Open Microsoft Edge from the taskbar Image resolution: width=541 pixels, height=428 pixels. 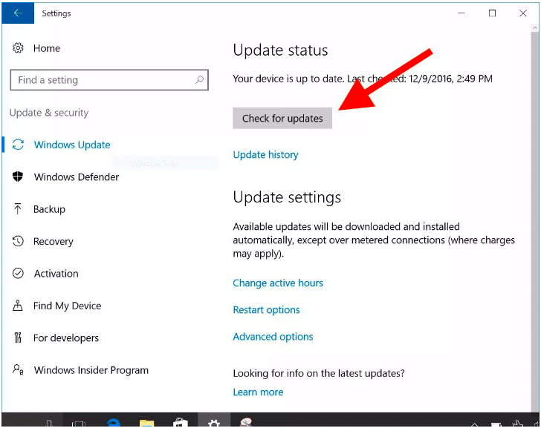113,422
